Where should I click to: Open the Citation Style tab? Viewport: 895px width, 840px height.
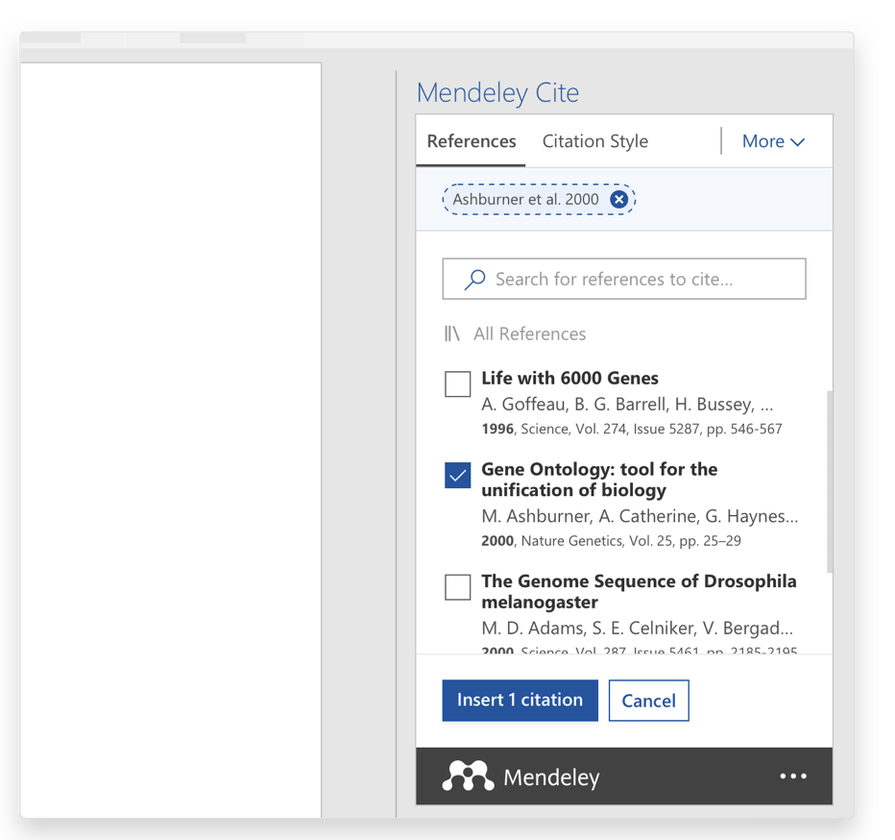click(594, 141)
